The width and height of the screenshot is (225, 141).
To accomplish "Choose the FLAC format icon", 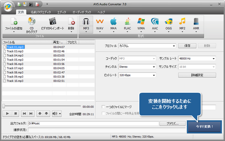I will pyautogui.click(x=127, y=23).
